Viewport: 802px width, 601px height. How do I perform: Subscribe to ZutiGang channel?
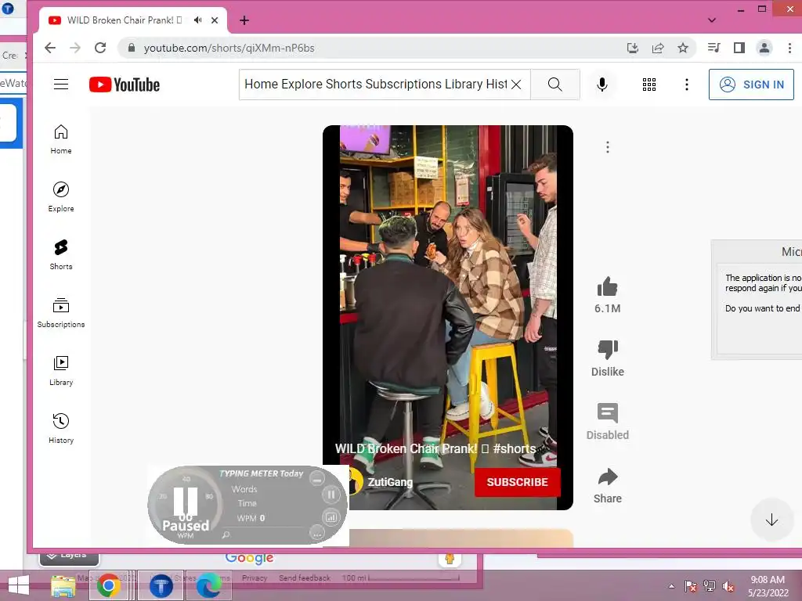[x=517, y=482]
